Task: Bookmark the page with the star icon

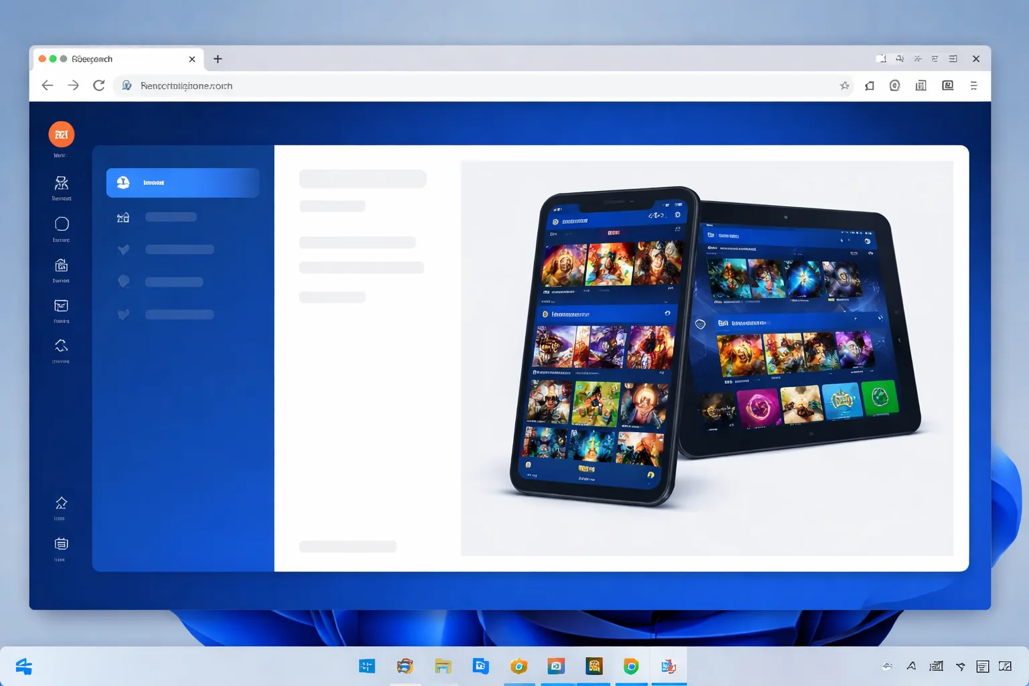Action: tap(844, 85)
